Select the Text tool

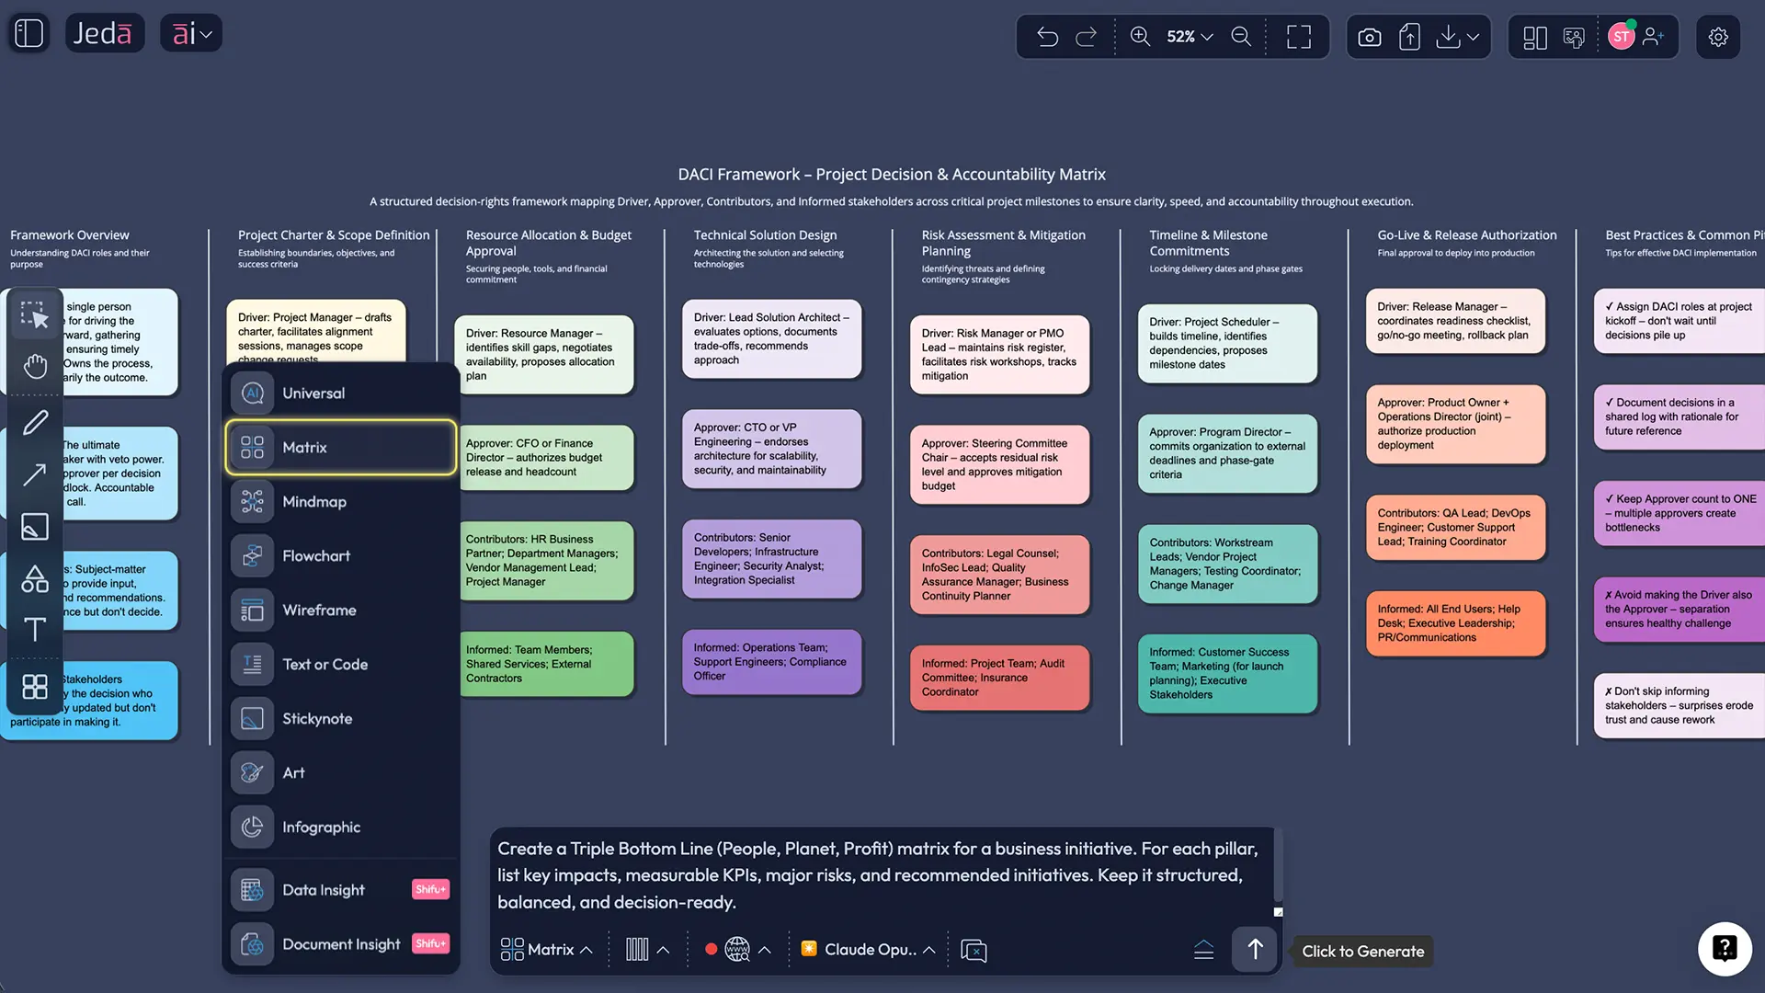pos(35,631)
